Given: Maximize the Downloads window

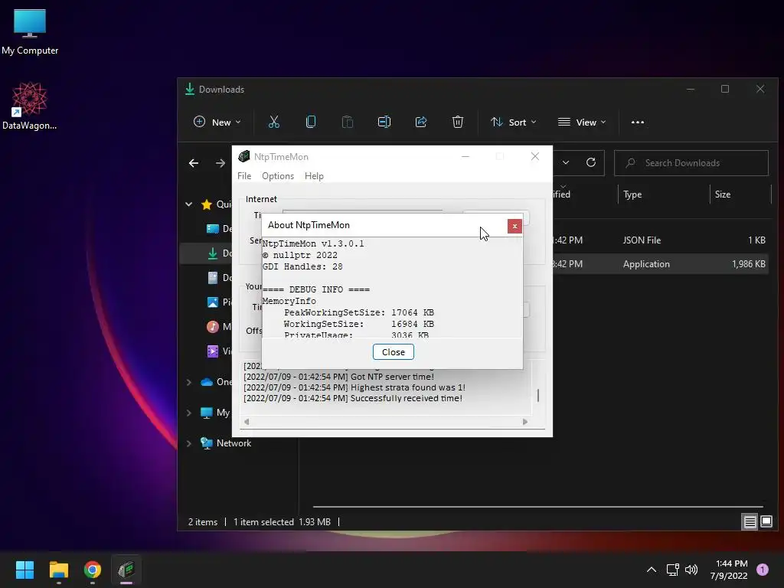Looking at the screenshot, I should [x=725, y=89].
